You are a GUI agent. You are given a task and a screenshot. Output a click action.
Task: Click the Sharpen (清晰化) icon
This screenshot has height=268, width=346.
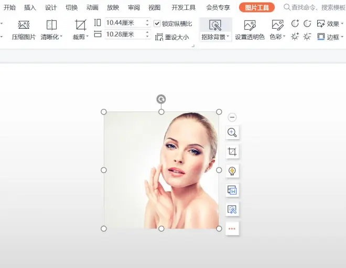[x=51, y=25]
